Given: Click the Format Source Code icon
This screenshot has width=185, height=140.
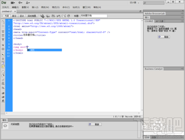Looking at the screenshot, I should 3,101.
